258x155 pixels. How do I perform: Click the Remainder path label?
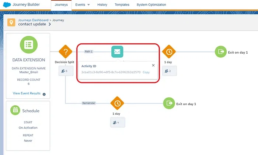(89, 103)
